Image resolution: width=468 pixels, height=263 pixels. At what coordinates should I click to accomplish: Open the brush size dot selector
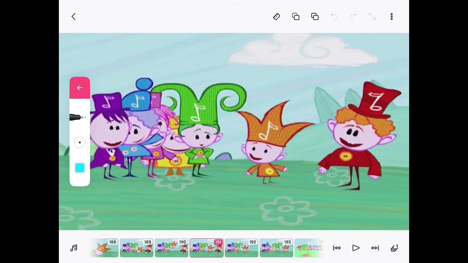(80, 142)
